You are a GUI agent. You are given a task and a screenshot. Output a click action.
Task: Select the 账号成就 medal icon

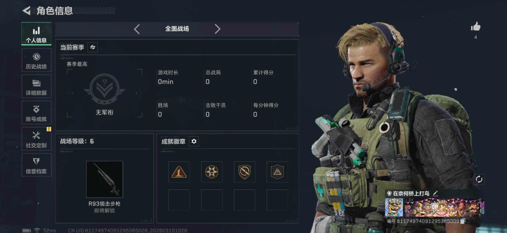(36, 109)
